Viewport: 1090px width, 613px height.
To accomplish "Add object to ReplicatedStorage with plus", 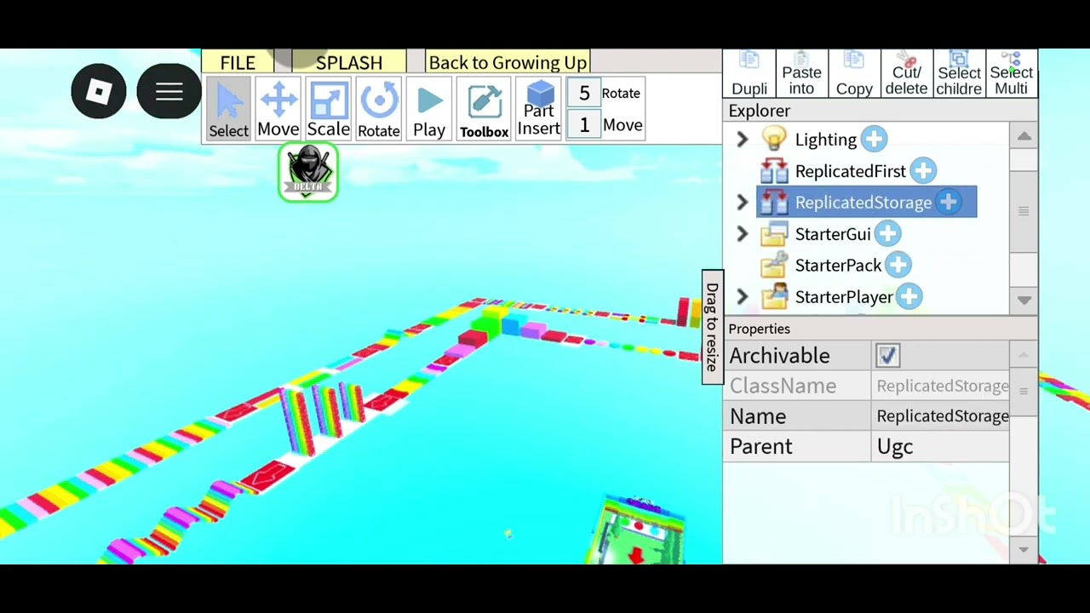I will click(948, 202).
